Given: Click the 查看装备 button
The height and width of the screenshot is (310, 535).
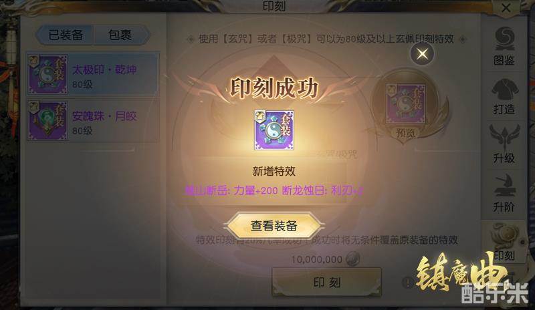Looking at the screenshot, I should [x=274, y=225].
